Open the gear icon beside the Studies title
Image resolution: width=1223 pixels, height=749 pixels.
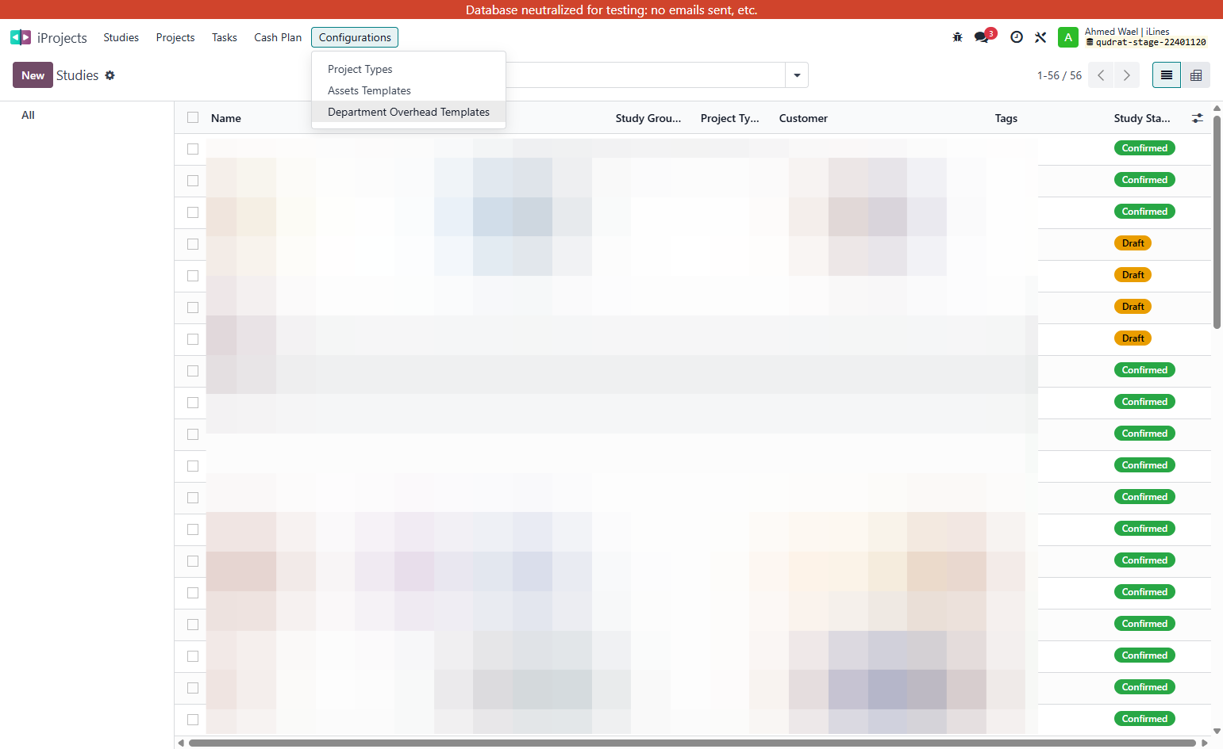[110, 75]
